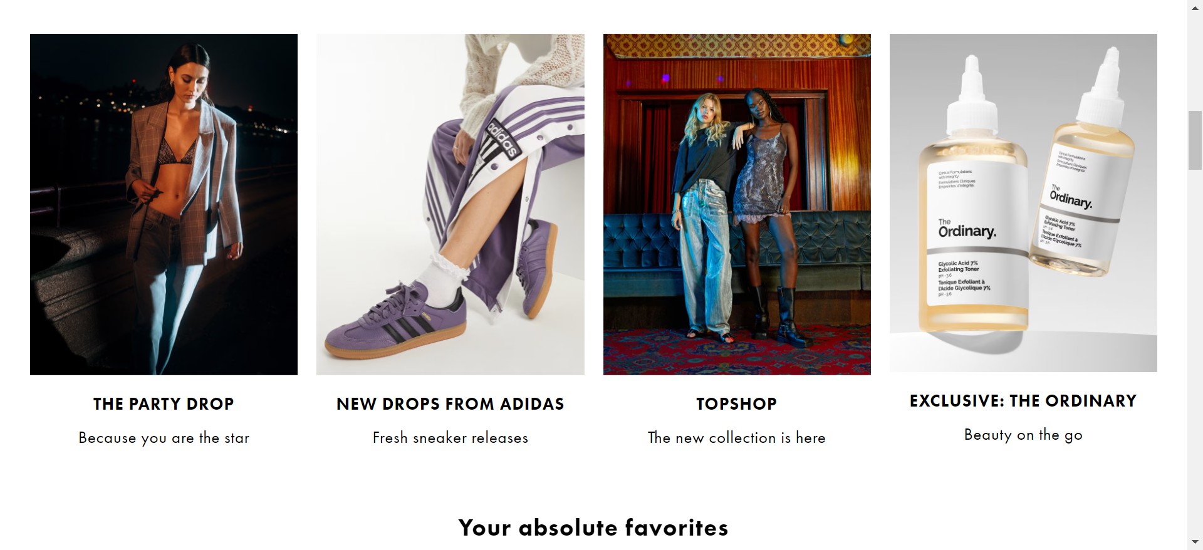Click the vertical scrollbar thumb
Screen dimensions: 1203x550
click(1195, 140)
